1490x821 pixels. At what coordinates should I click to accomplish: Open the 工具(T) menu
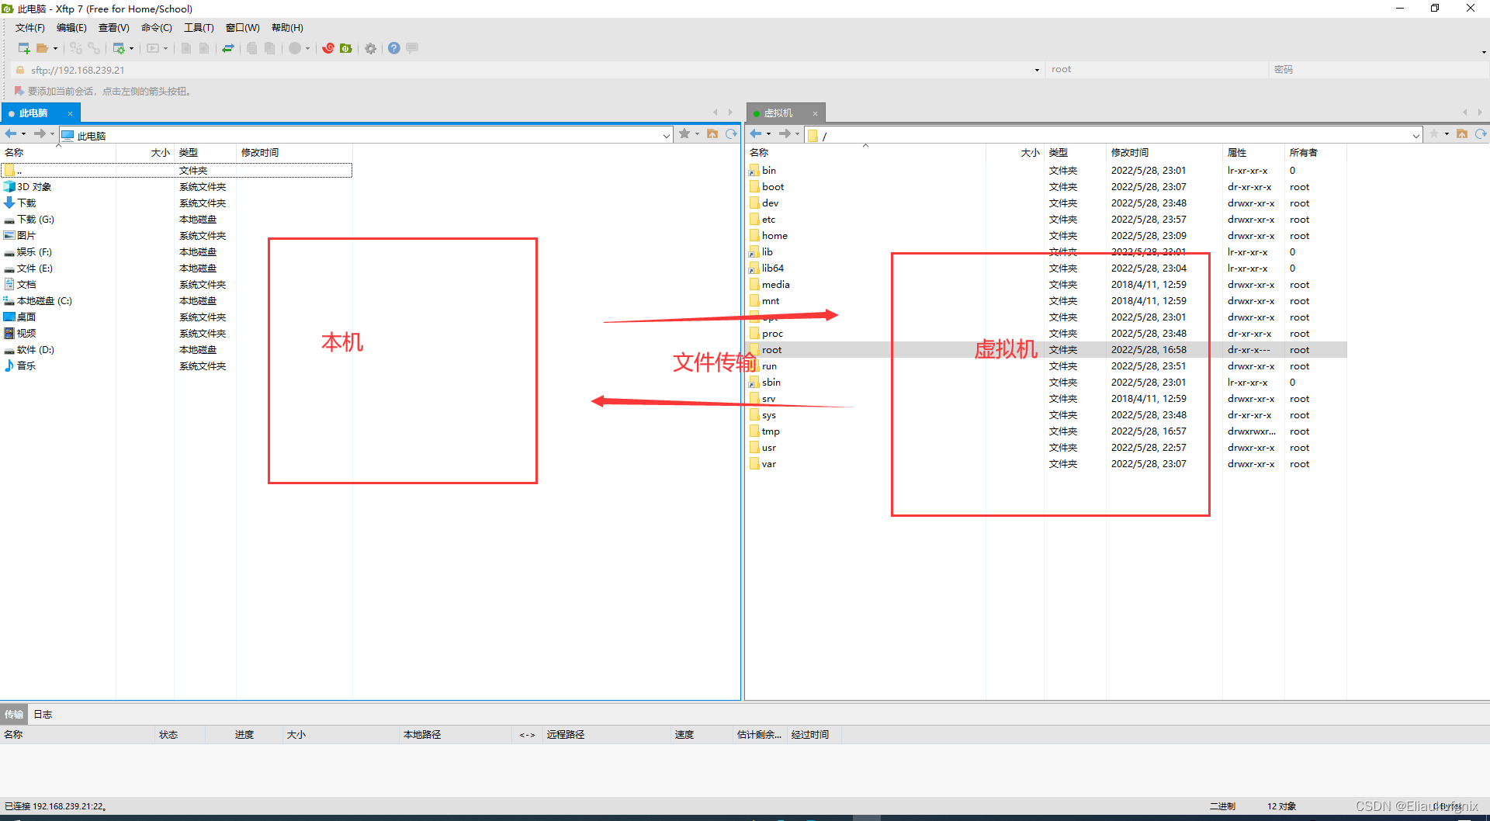(199, 28)
